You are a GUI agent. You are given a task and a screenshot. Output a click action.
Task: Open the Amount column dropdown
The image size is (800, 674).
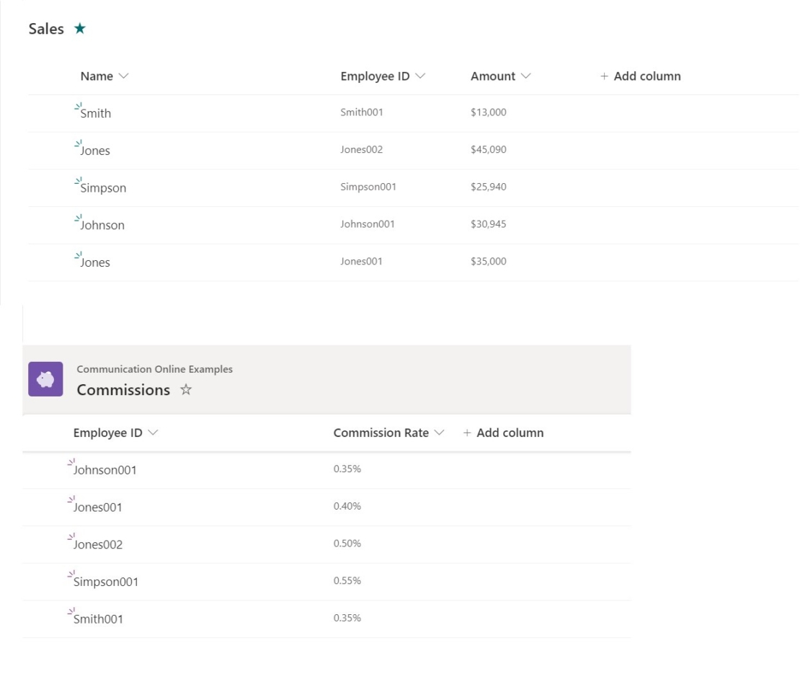(526, 76)
